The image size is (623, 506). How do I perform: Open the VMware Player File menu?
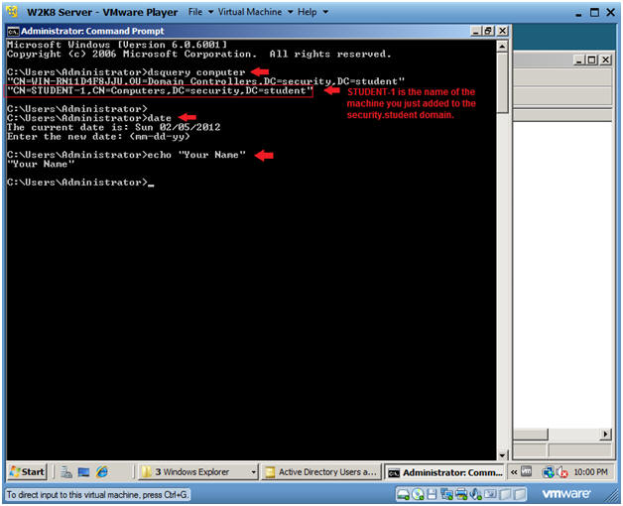pyautogui.click(x=200, y=12)
